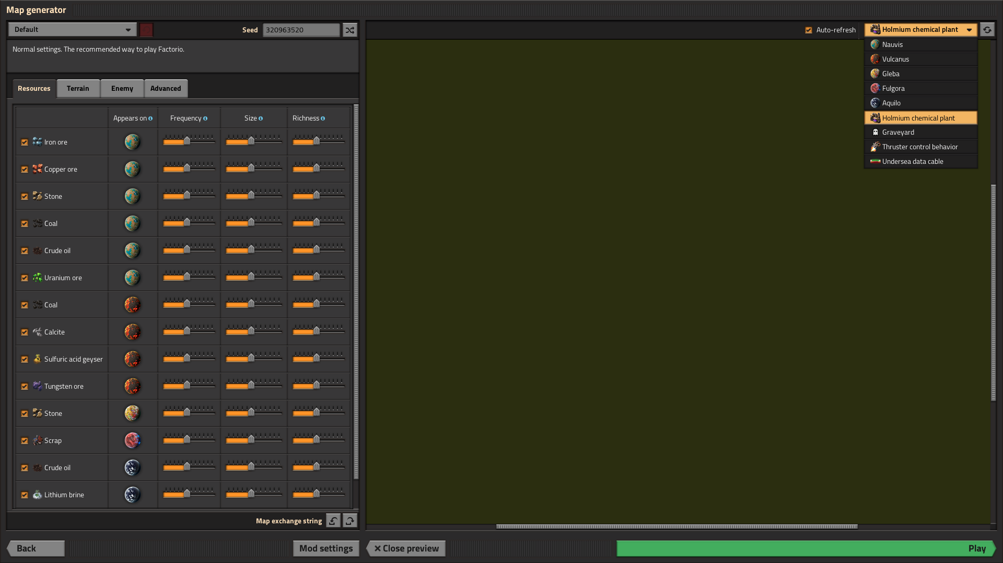
Task: Adjust the Lithium brine Richness slider
Action: coord(319,494)
